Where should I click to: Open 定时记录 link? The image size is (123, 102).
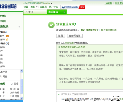click(x=69, y=43)
